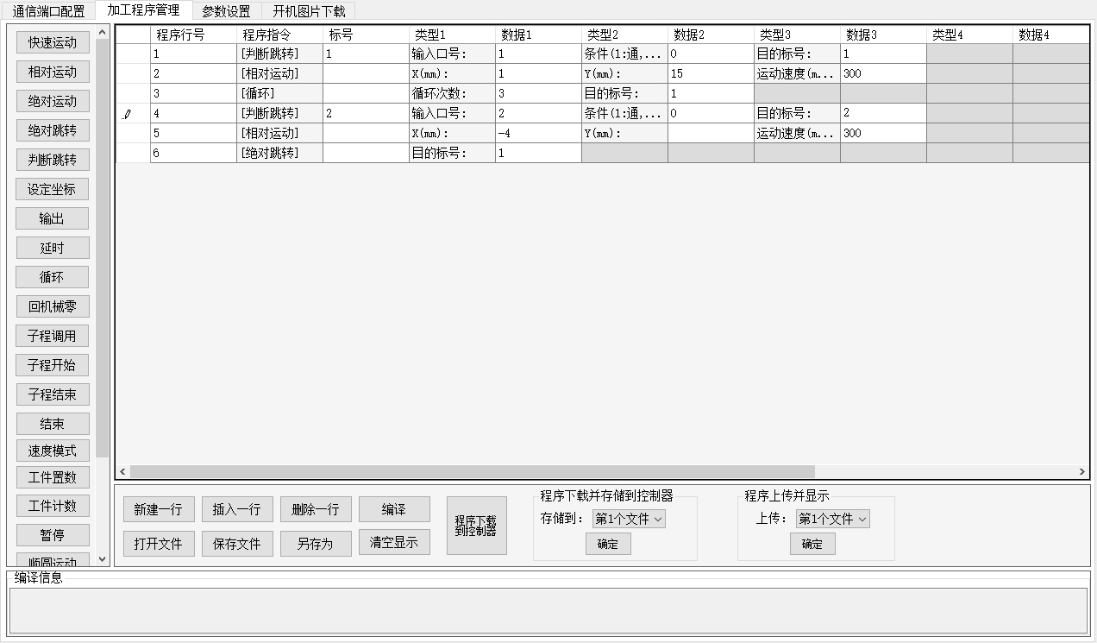
Task: Click the 打开文件 button
Action: coord(159,543)
